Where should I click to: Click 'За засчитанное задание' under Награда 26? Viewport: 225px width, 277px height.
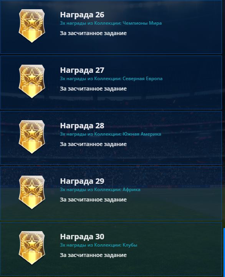[93, 33]
